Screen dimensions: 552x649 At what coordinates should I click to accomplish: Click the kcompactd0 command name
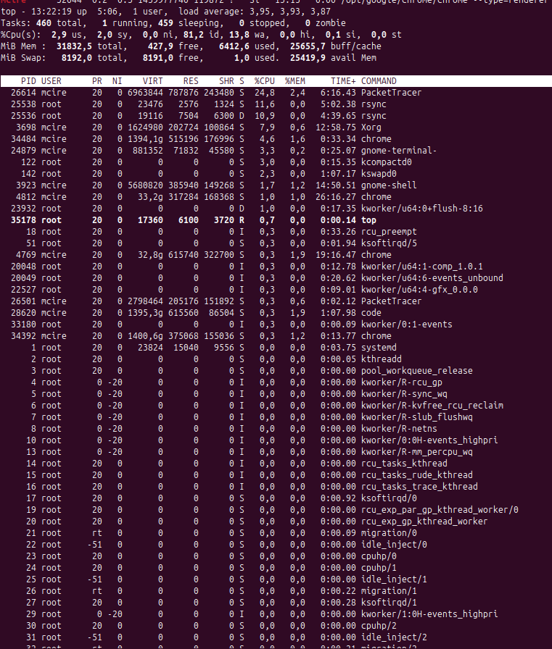pyautogui.click(x=386, y=162)
